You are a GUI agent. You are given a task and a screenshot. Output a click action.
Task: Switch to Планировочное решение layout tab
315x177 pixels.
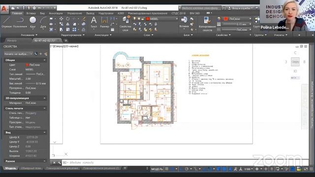point(62,168)
